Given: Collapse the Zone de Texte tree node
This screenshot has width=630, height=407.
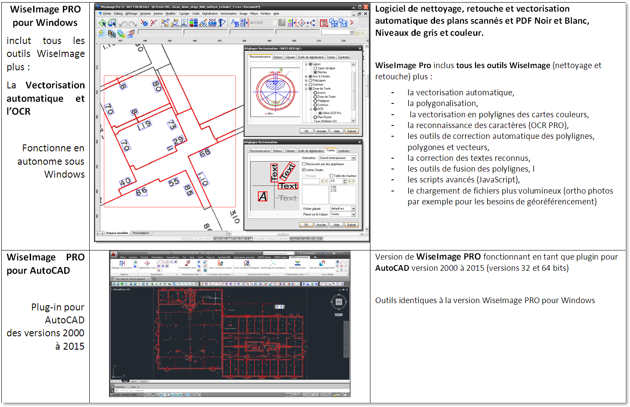Looking at the screenshot, I should pyautogui.click(x=306, y=88).
